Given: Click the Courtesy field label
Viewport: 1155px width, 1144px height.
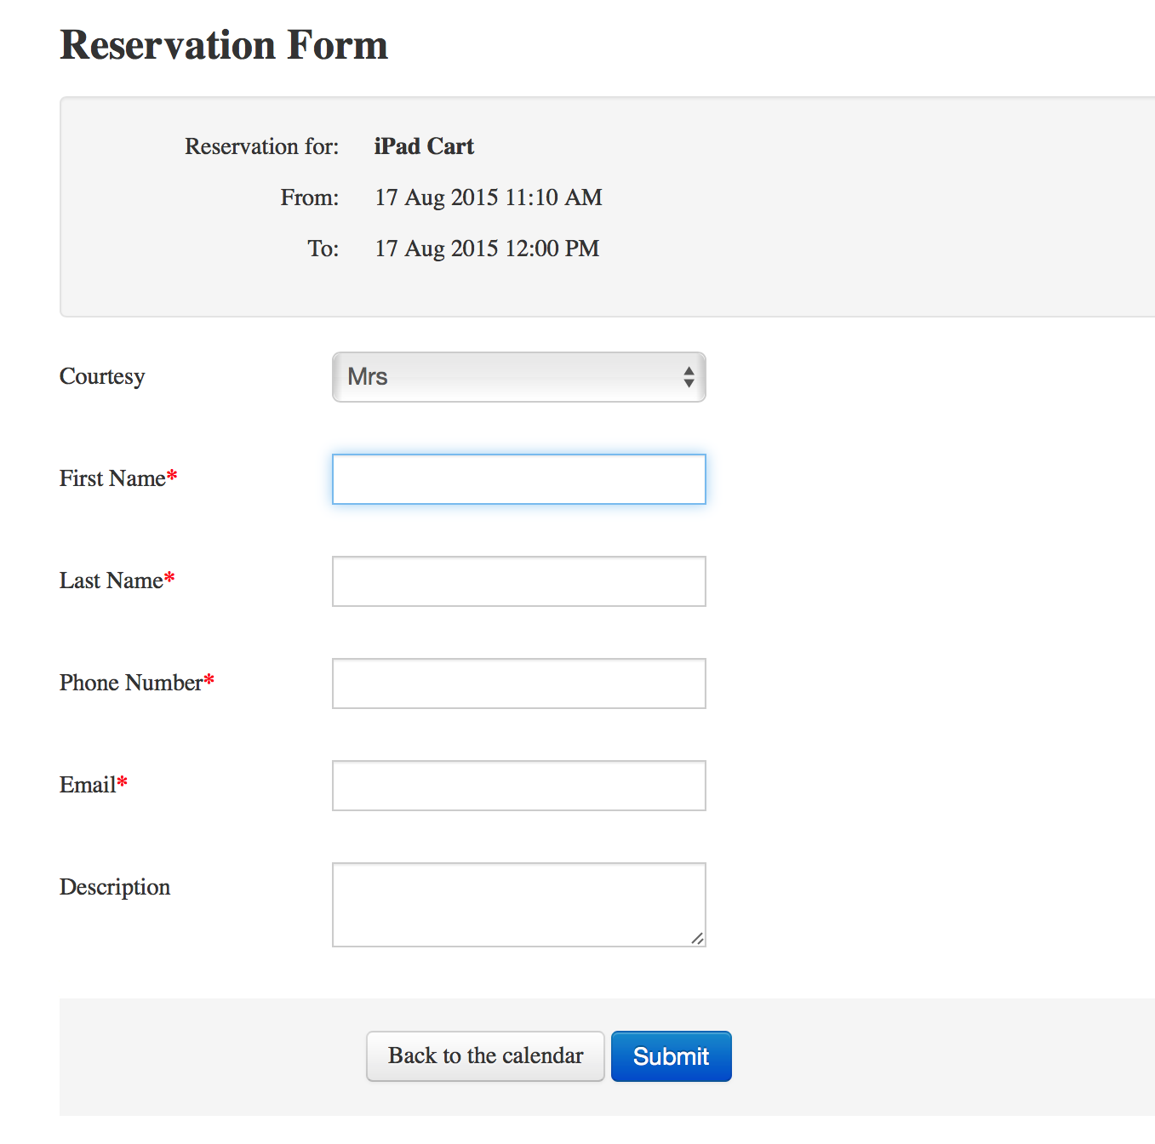Looking at the screenshot, I should (102, 376).
